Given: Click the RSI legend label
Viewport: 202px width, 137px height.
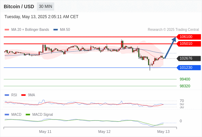Looking at the screenshot, I should [14, 95].
